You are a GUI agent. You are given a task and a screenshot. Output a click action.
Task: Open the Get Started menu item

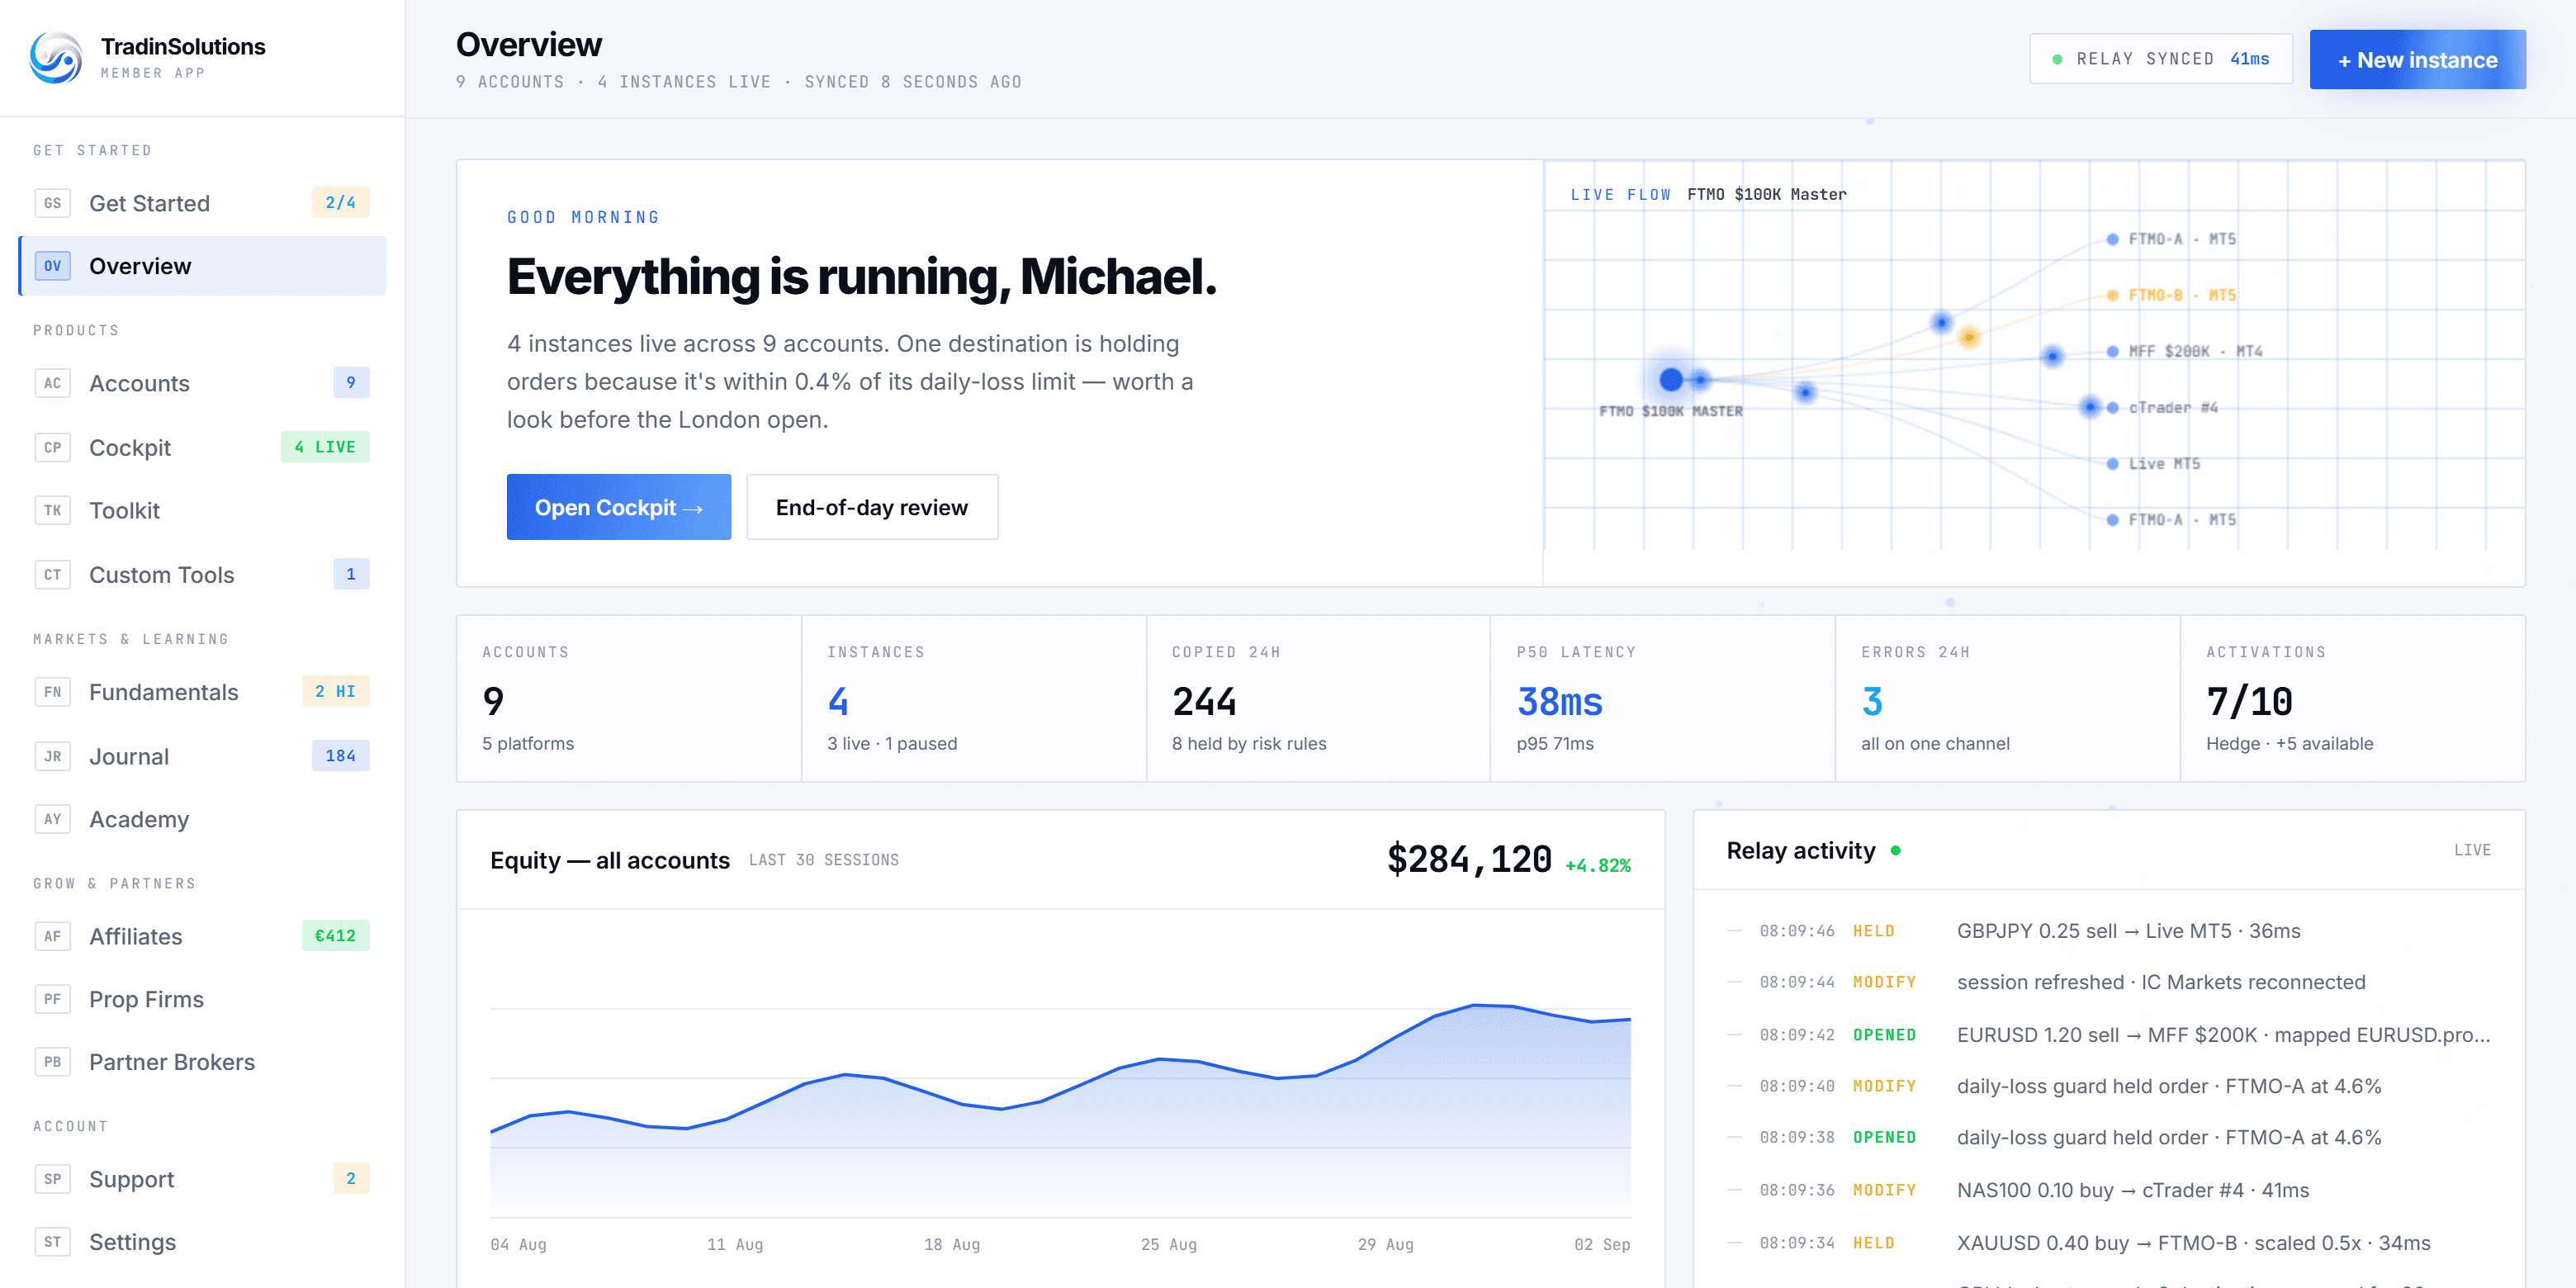click(x=202, y=203)
